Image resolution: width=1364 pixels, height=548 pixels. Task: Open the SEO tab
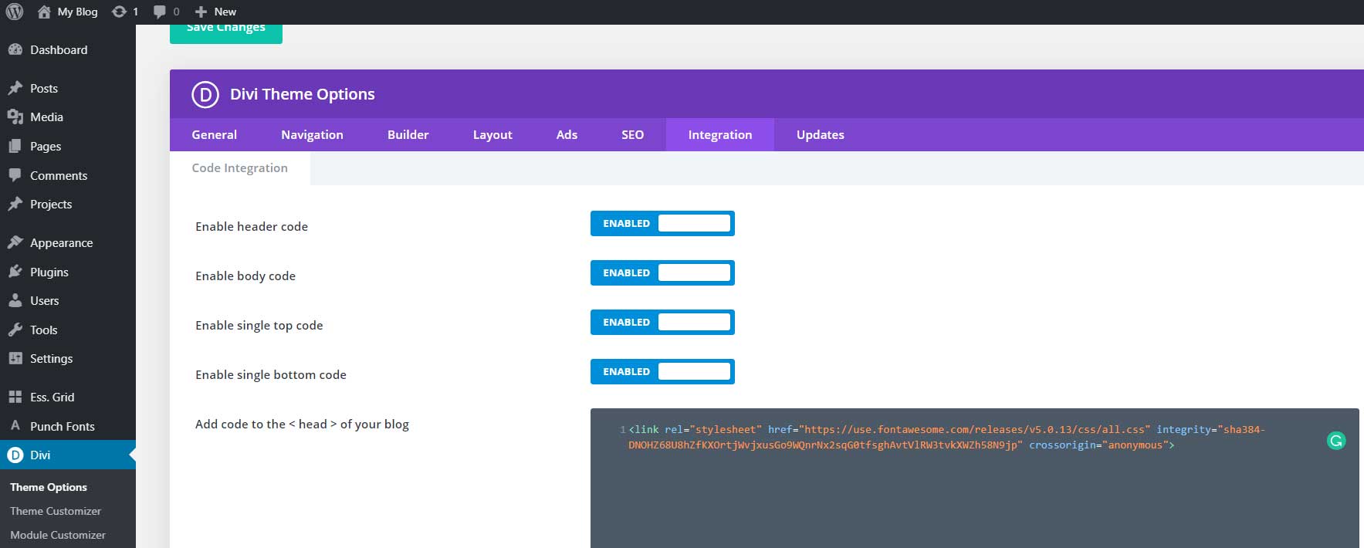click(632, 134)
